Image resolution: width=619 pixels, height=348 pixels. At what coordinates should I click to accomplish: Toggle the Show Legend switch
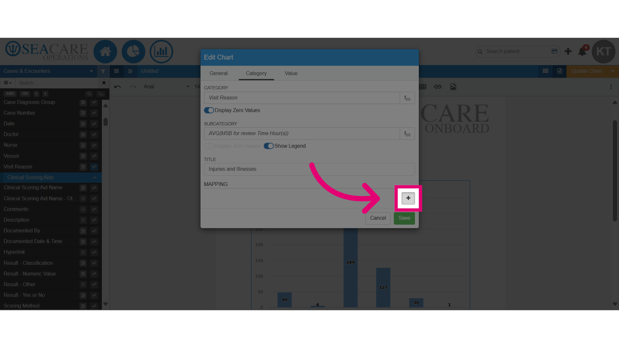coord(269,146)
